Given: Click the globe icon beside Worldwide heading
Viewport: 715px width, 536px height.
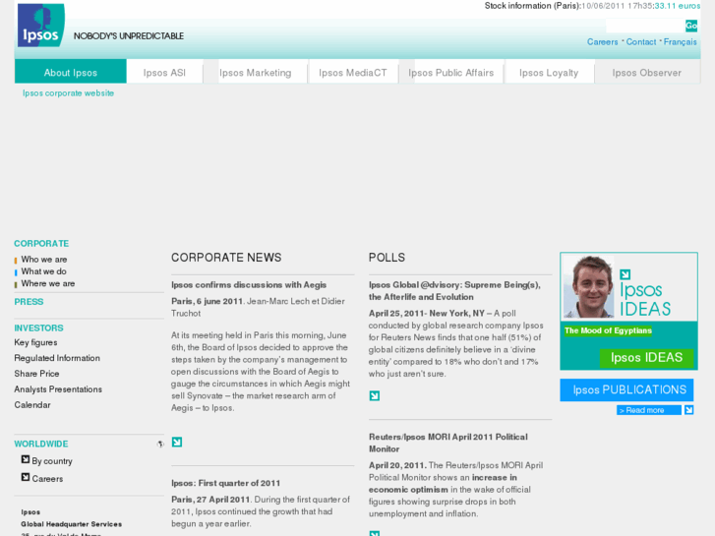Looking at the screenshot, I should [x=160, y=444].
